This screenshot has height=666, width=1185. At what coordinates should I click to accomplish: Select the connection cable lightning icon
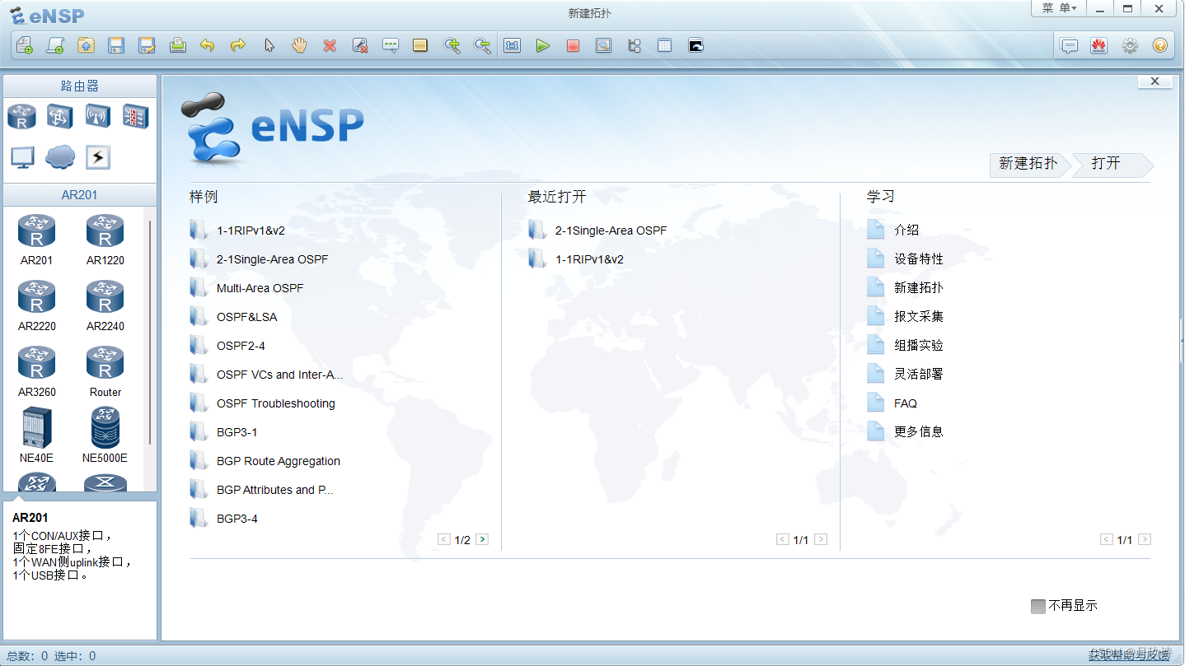click(x=98, y=157)
